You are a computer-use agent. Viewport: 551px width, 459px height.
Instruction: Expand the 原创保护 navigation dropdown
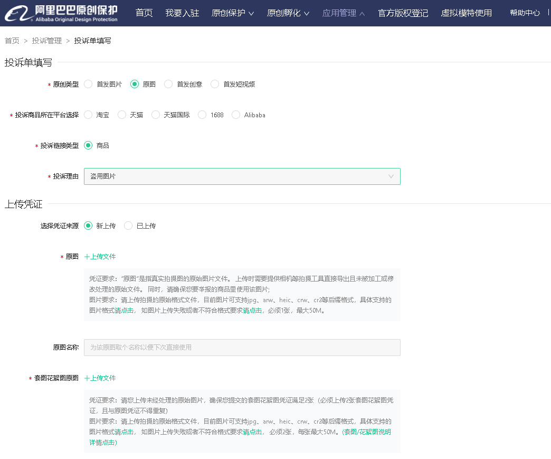(x=233, y=12)
